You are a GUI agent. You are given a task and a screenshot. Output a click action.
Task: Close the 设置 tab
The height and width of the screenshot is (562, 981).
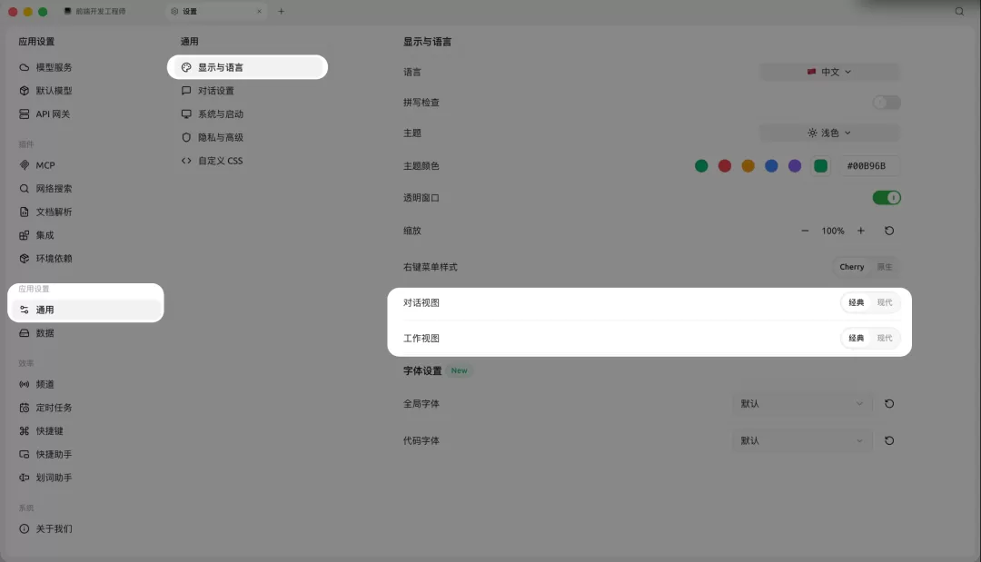click(x=259, y=11)
